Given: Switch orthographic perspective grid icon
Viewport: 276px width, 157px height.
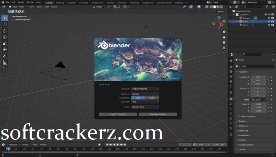Looking at the screenshot, I should click(x=224, y=47).
